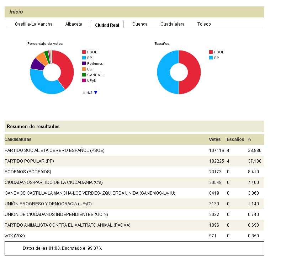The width and height of the screenshot is (286, 259).
Task: Click the Votos column header
Action: [x=215, y=139]
